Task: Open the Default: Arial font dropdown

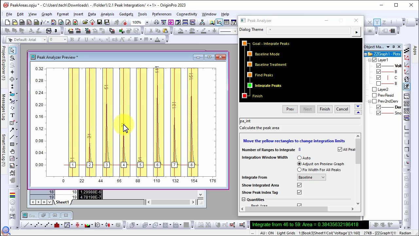Action: coord(45,40)
